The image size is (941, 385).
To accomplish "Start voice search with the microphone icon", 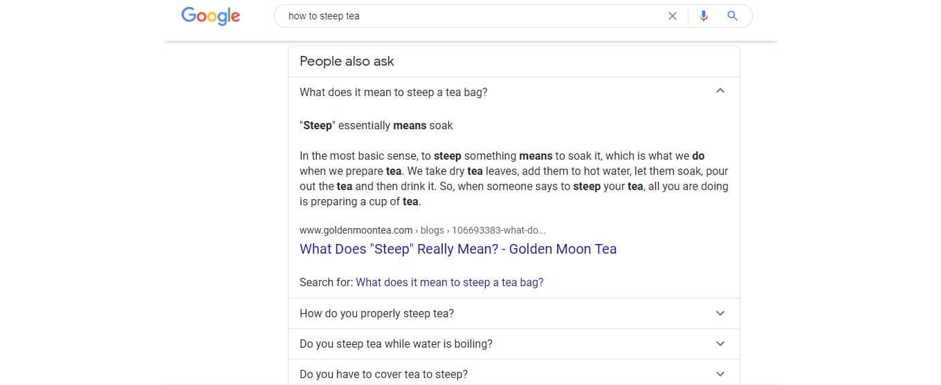I will coord(704,16).
